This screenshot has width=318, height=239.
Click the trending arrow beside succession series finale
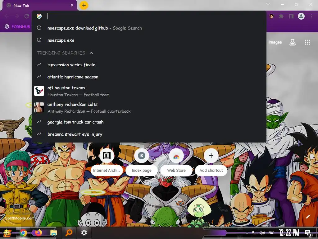(x=39, y=65)
